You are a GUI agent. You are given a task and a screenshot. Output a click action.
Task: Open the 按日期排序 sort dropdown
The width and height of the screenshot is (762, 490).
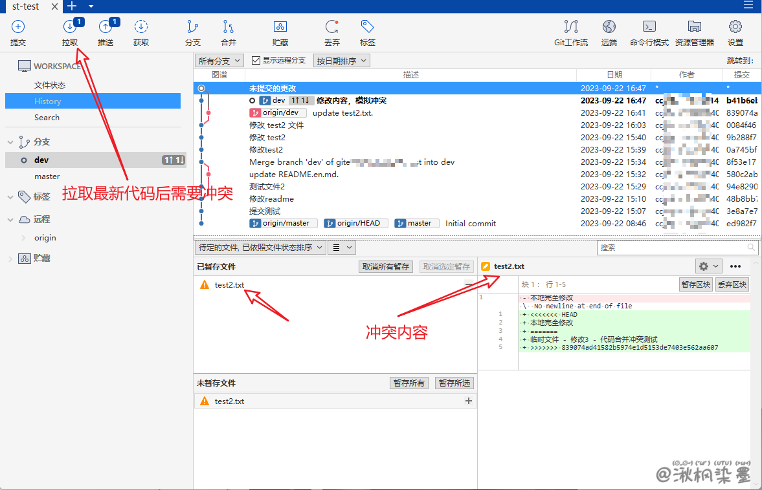click(341, 61)
